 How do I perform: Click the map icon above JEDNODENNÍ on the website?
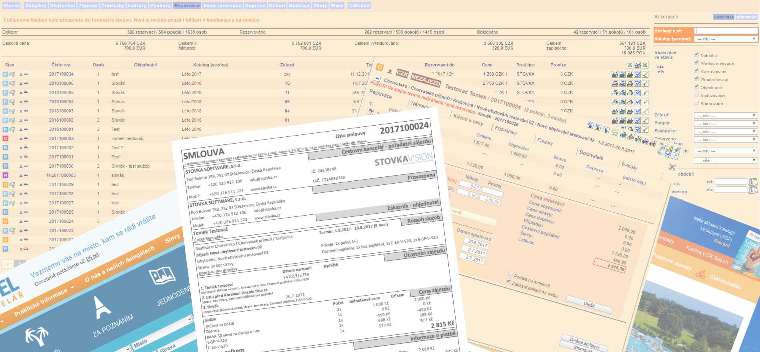click(162, 276)
